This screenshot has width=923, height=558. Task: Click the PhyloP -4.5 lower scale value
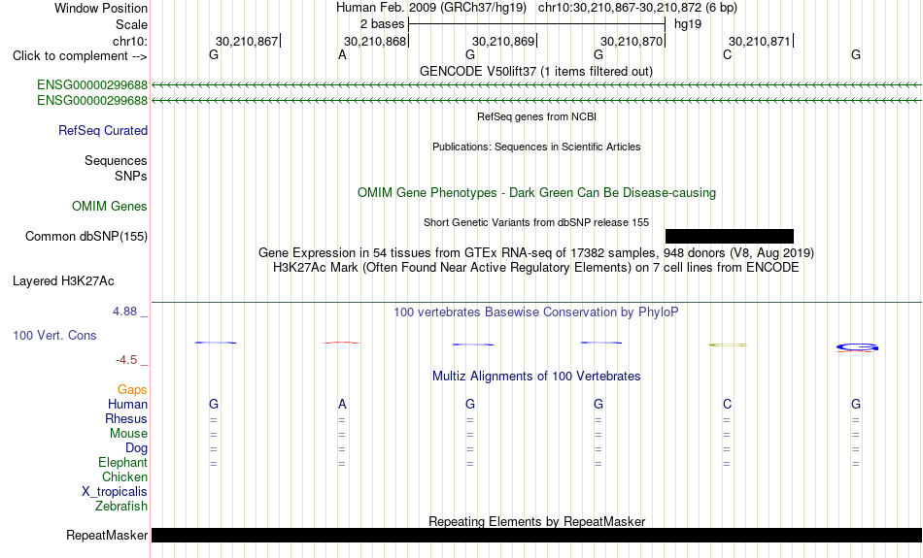click(126, 360)
